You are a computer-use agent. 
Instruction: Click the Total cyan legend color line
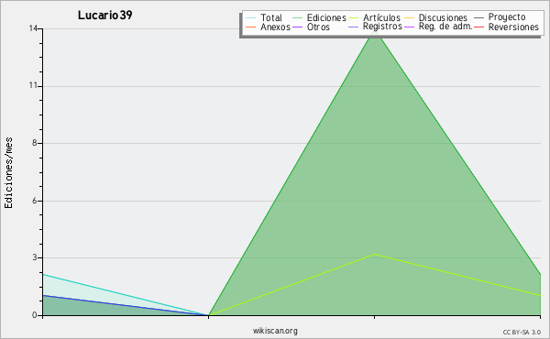[251, 17]
